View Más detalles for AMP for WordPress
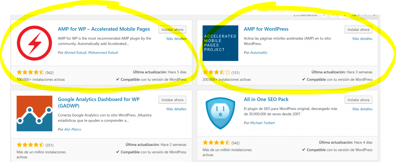The height and width of the screenshot is (162, 396). click(362, 39)
